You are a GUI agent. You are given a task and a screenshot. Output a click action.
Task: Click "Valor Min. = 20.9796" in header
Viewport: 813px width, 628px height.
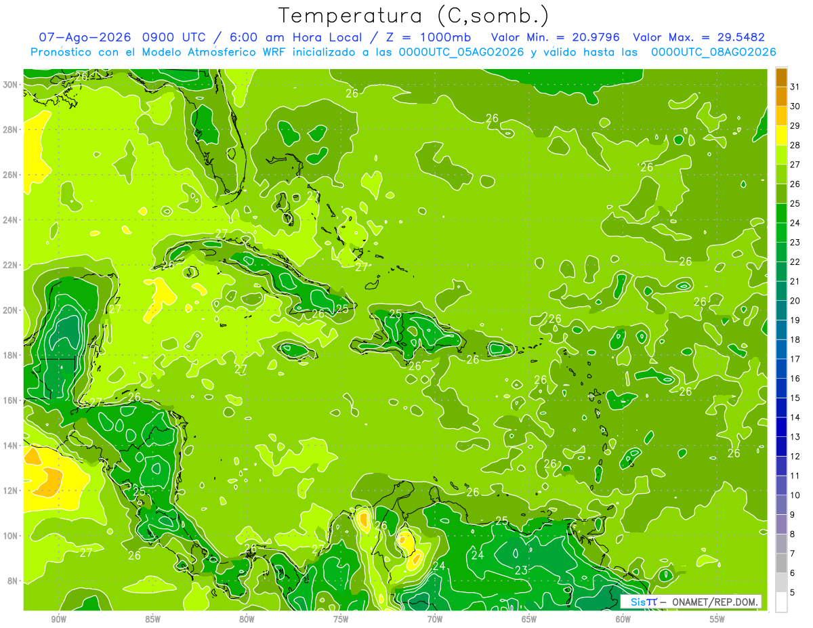point(555,37)
